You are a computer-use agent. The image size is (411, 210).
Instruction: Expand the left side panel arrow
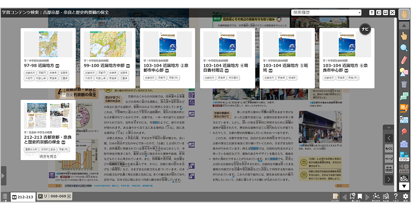coord(3,175)
